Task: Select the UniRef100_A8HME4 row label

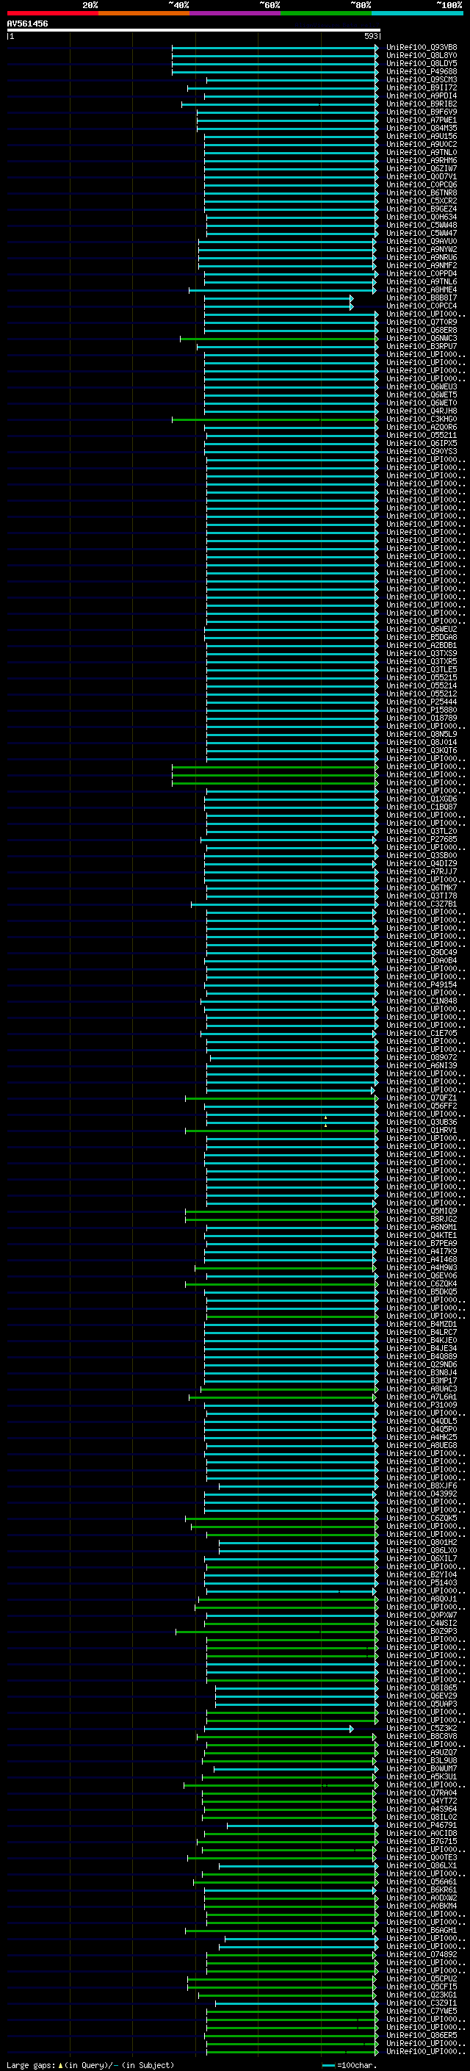Action: coord(422,289)
